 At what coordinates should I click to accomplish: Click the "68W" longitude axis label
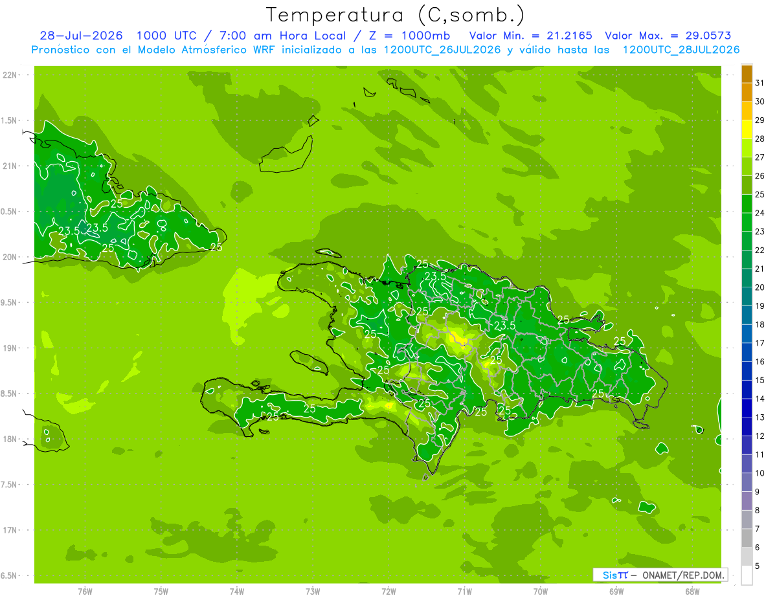coord(692,592)
